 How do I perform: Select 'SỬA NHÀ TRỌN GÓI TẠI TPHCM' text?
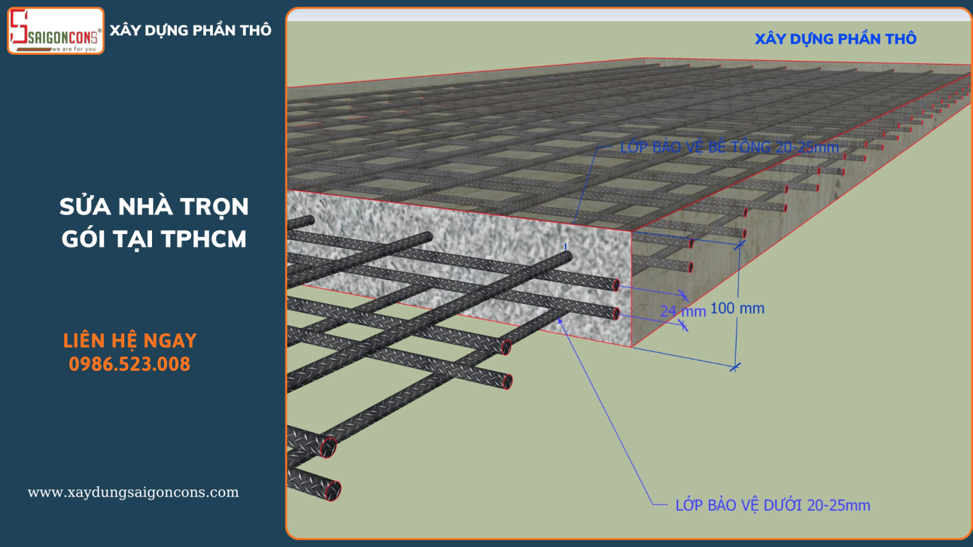click(154, 222)
